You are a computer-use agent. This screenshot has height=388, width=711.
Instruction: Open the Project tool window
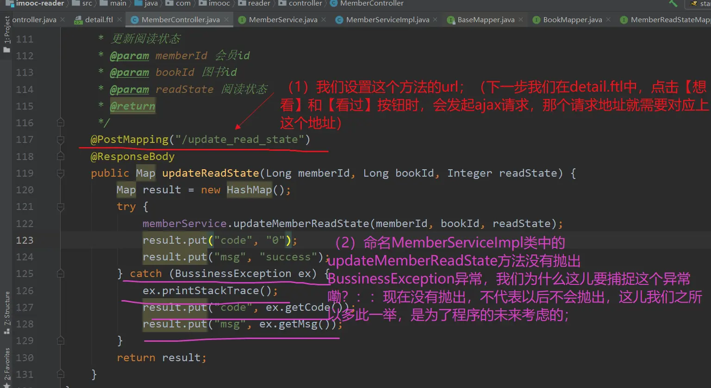(x=6, y=34)
